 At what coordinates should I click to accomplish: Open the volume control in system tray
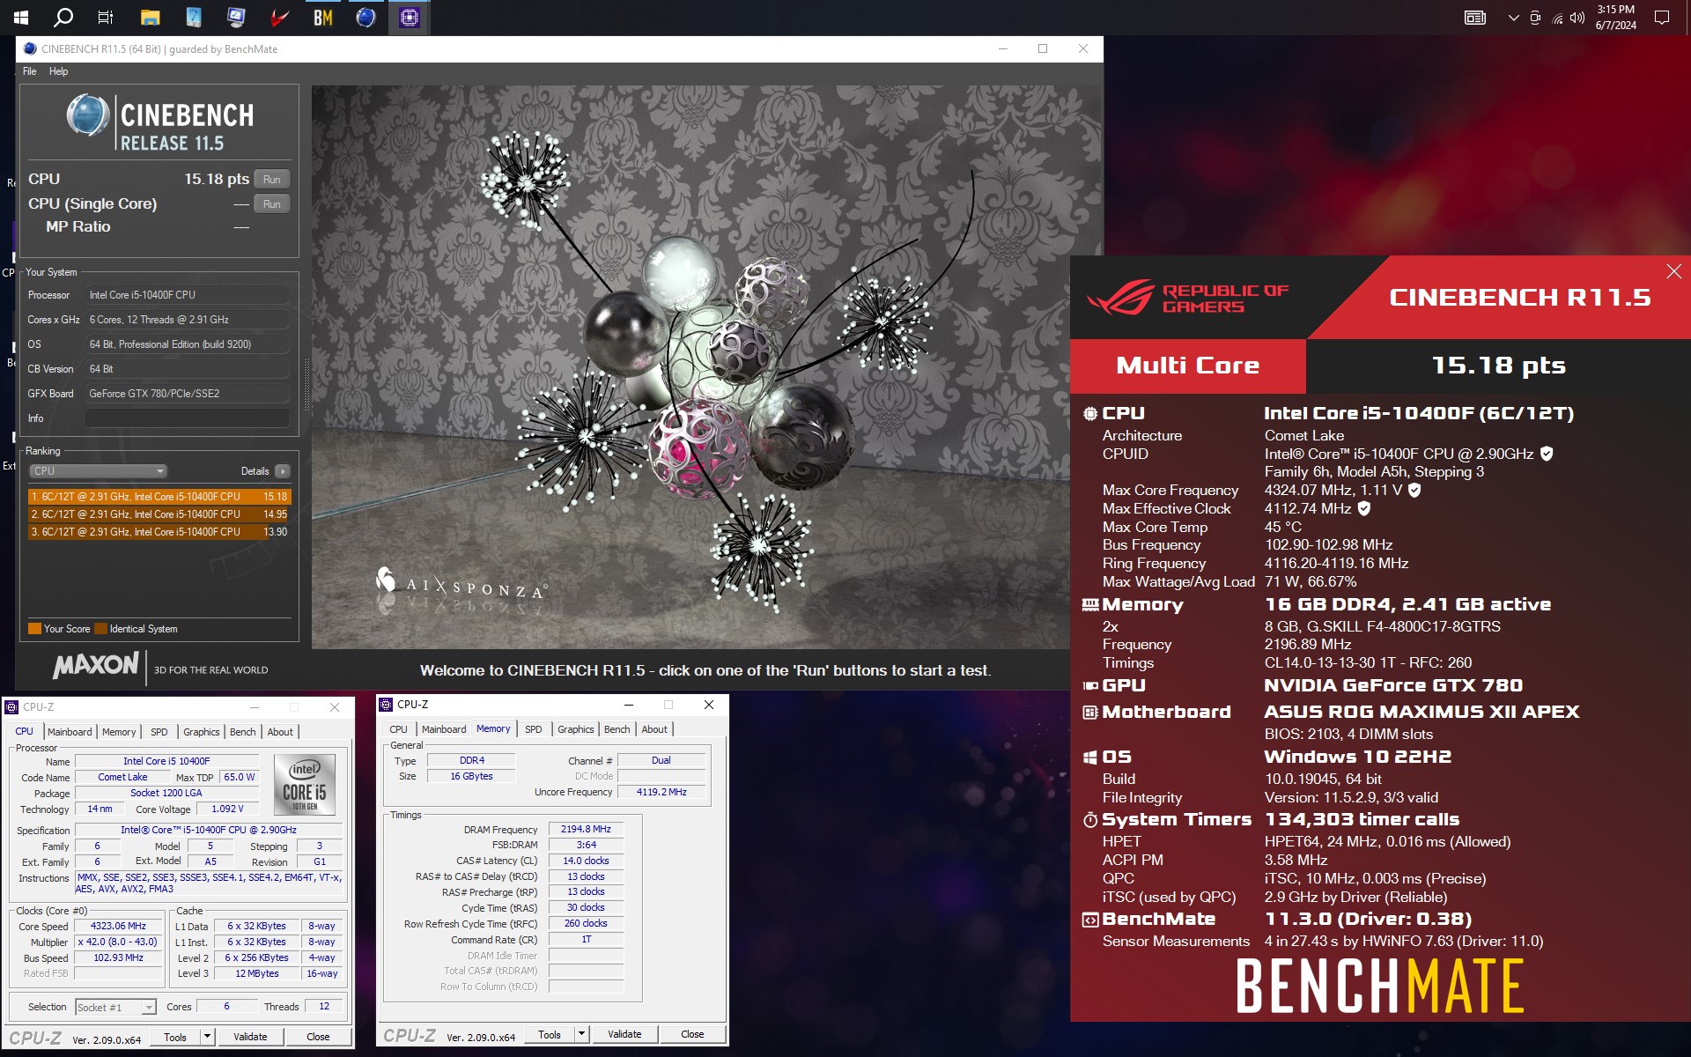(x=1577, y=18)
